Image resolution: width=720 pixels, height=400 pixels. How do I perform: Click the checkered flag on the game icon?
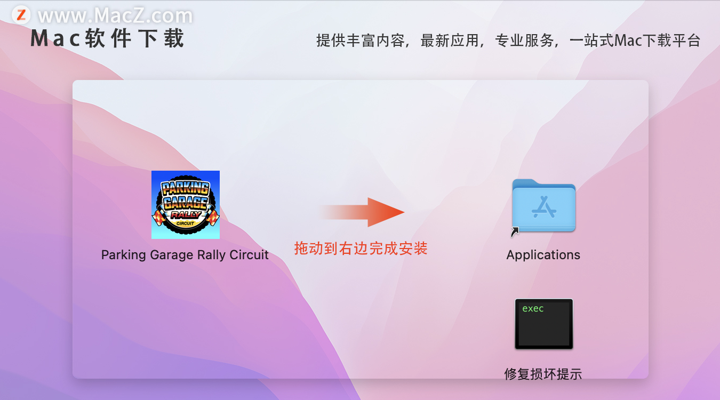coord(159,218)
